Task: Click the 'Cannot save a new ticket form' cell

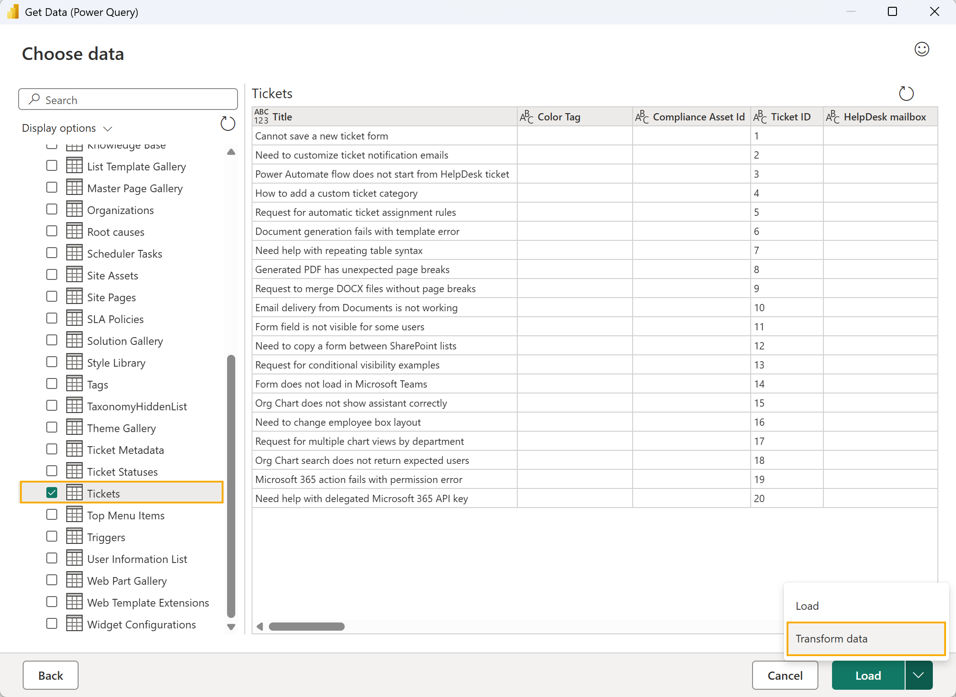Action: 384,136
